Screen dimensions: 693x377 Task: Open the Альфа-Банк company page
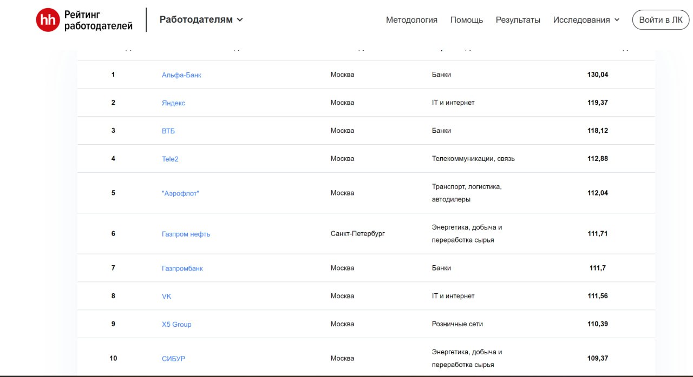click(x=182, y=75)
